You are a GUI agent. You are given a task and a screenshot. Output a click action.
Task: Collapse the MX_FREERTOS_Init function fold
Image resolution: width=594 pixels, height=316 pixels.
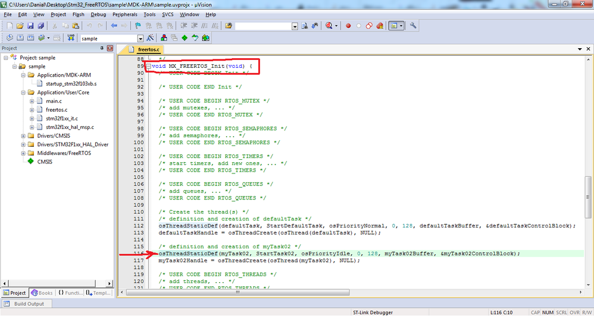[149, 66]
